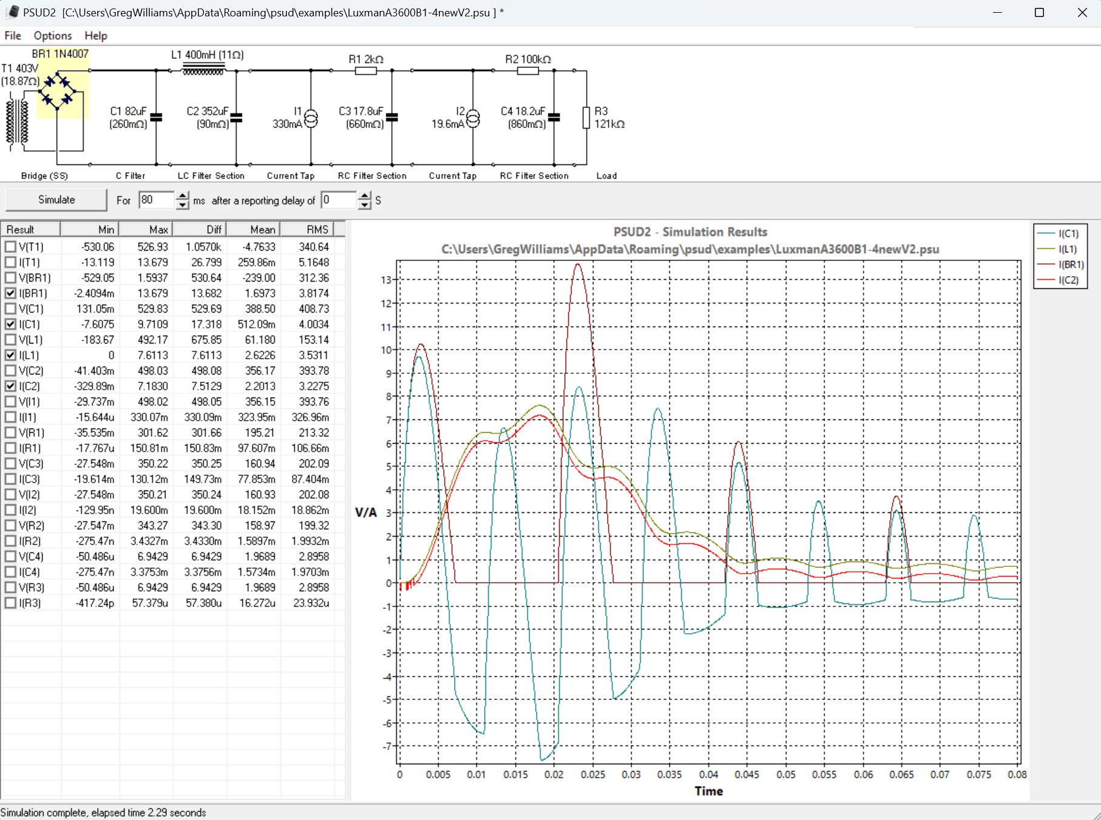
Task: Maximize the PSUD2 window
Action: [1039, 12]
